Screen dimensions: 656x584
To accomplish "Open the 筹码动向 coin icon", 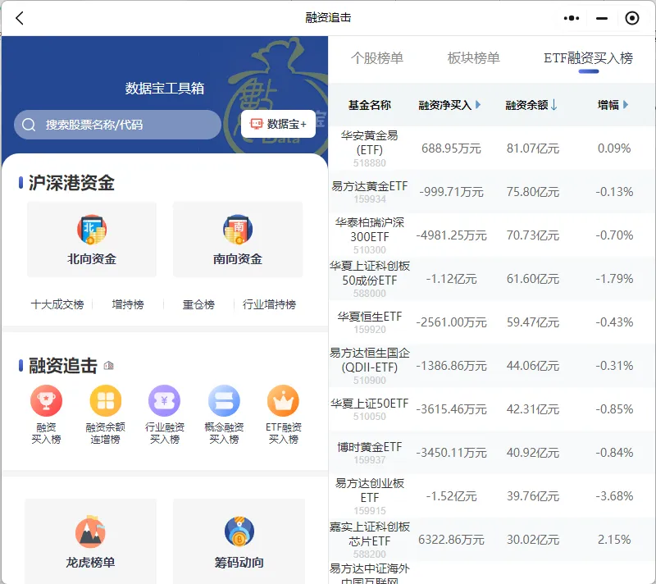I will (239, 532).
